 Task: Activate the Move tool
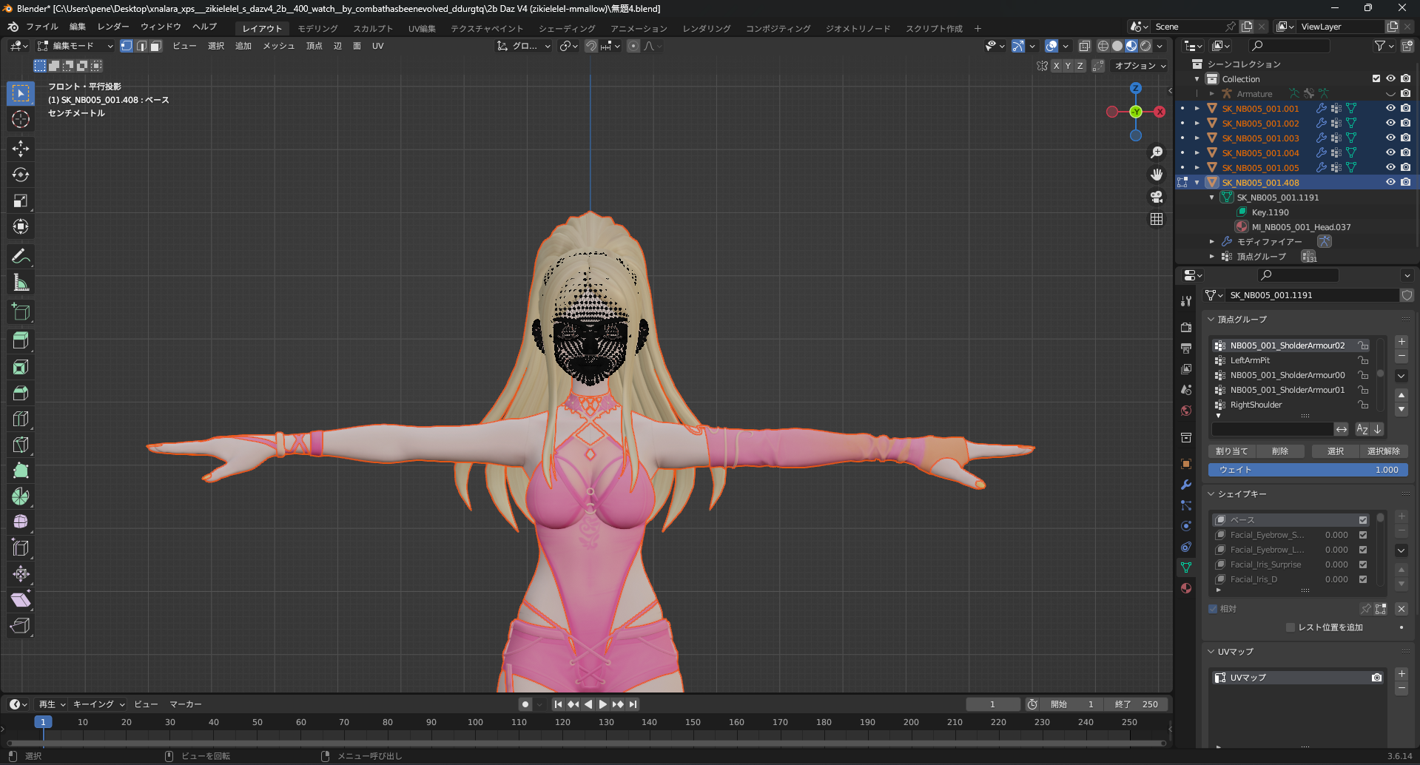coord(21,149)
